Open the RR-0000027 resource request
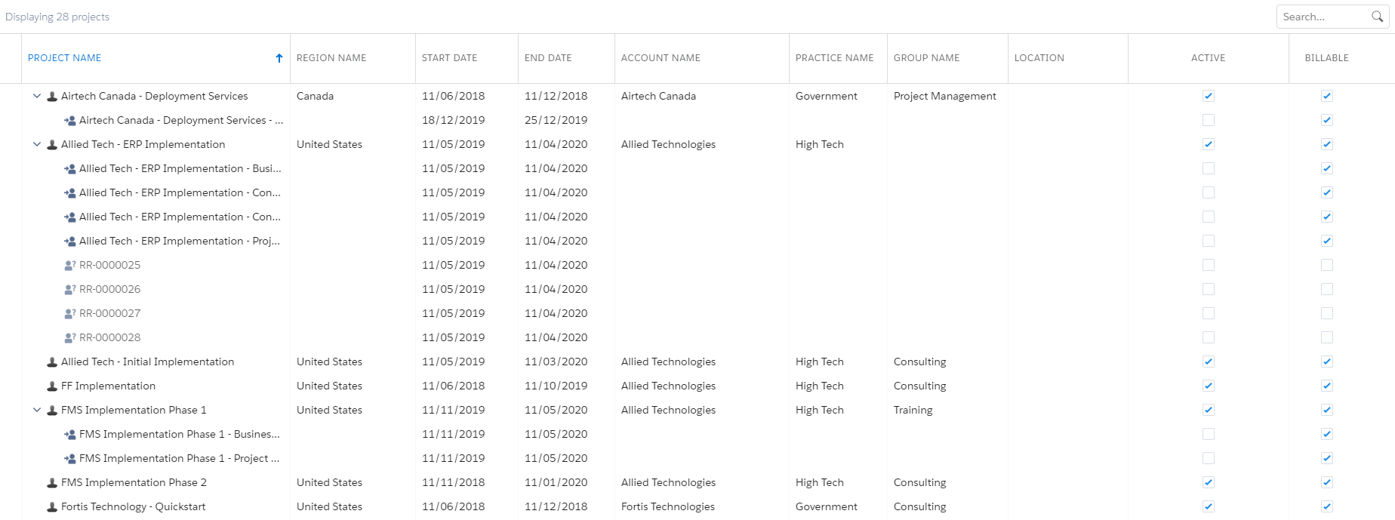 (x=109, y=313)
